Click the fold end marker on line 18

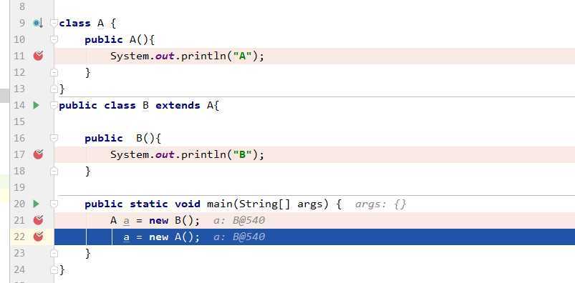[x=54, y=171]
